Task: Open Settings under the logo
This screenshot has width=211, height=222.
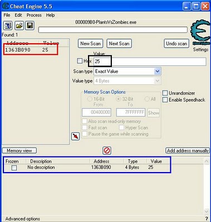Action: click(200, 49)
